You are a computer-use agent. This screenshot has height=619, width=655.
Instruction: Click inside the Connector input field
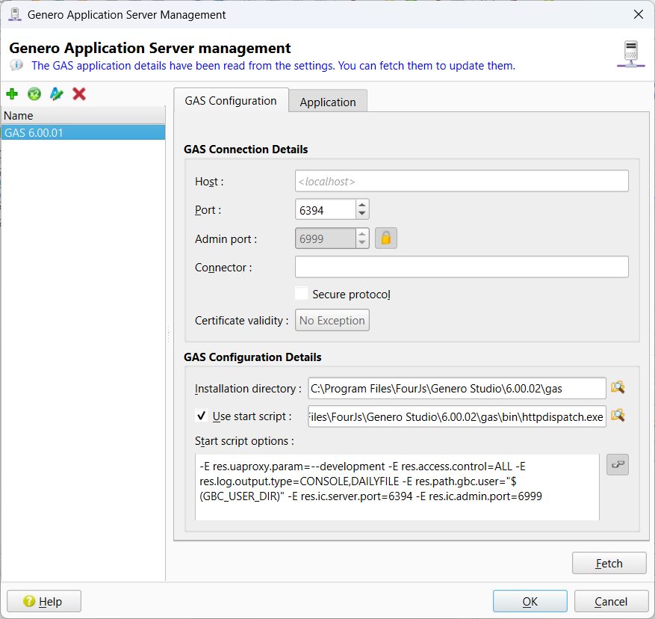(461, 266)
